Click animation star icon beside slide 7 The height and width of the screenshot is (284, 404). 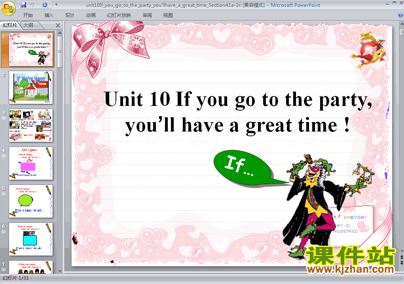pyautogui.click(x=4, y=270)
